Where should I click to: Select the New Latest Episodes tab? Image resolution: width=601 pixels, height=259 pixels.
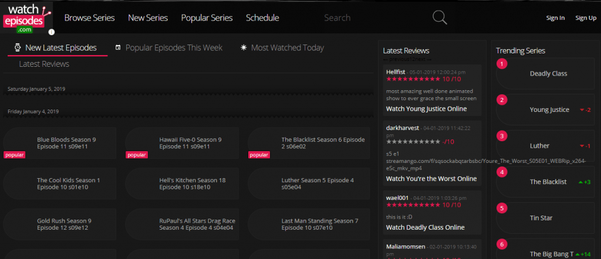[58, 48]
